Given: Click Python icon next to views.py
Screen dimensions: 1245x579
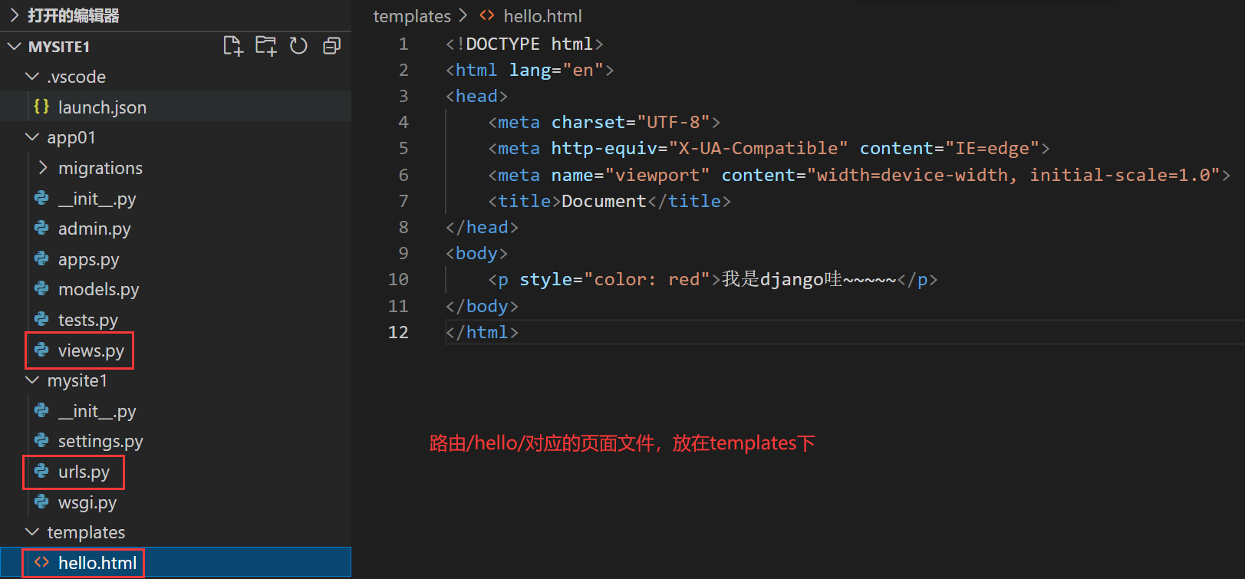Looking at the screenshot, I should pos(41,350).
